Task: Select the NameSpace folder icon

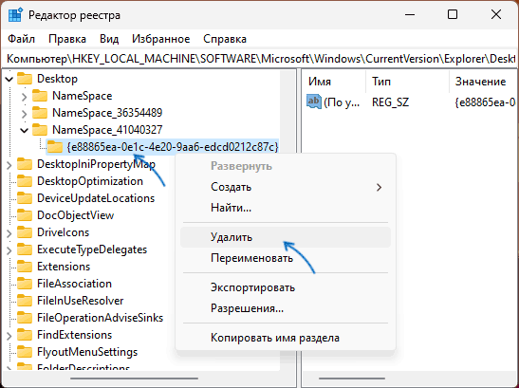Action: 40,96
